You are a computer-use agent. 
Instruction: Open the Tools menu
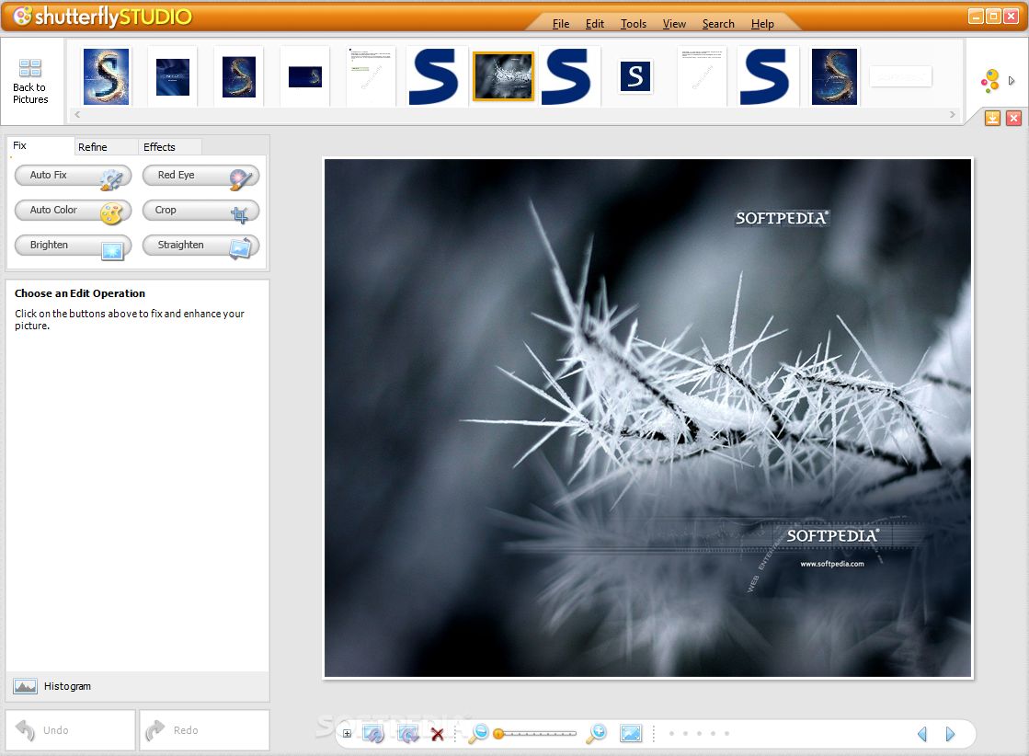[634, 24]
